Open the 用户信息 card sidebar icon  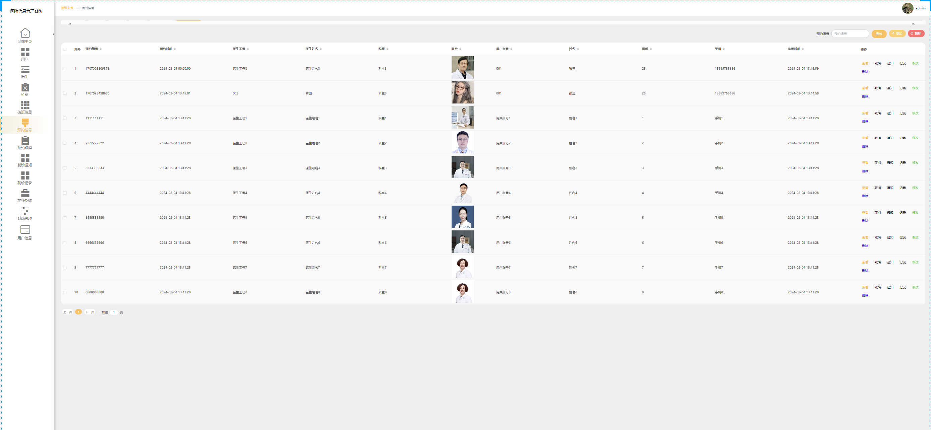coord(25,229)
